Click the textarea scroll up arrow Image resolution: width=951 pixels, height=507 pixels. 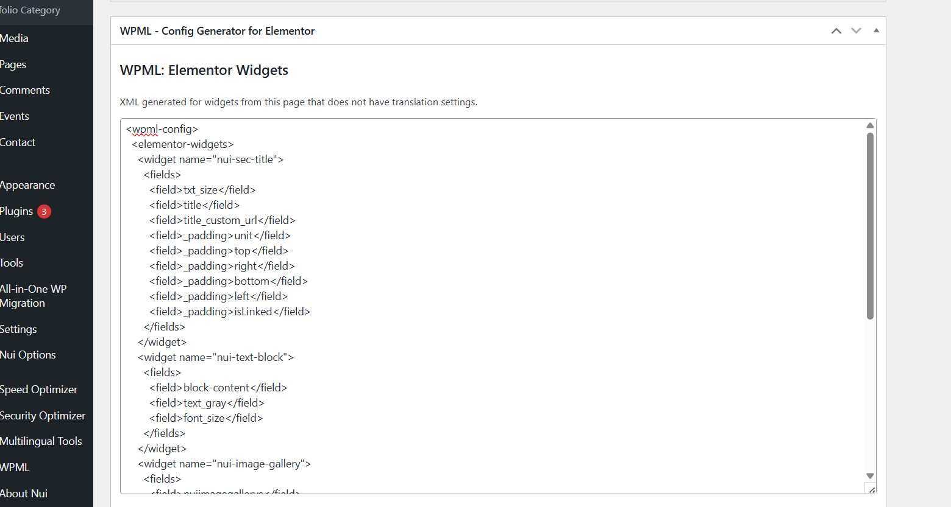[870, 125]
